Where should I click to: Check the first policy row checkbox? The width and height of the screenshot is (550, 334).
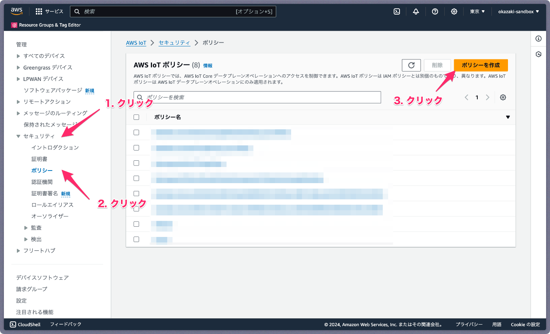pyautogui.click(x=136, y=132)
